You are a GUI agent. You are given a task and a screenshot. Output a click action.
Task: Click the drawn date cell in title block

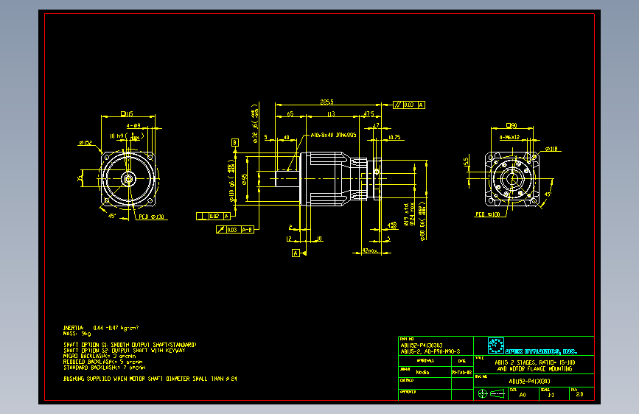click(461, 373)
